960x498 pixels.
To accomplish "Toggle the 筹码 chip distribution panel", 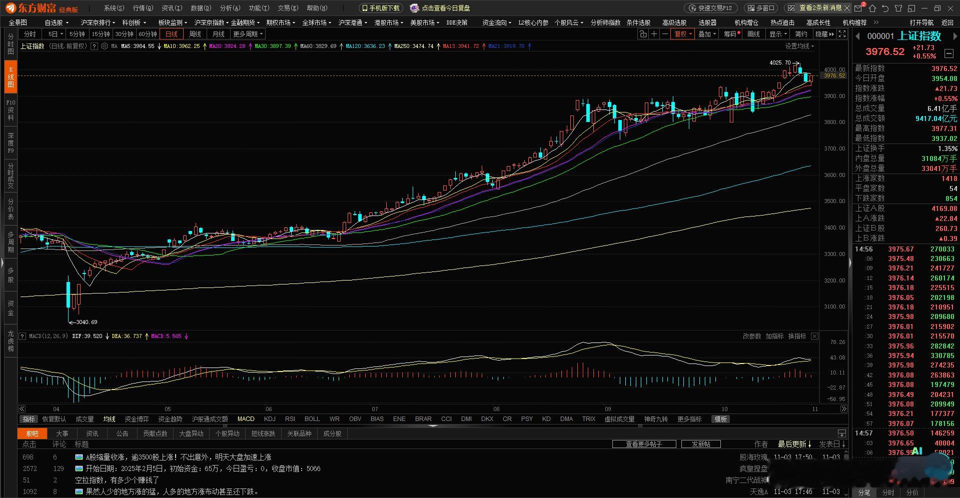I will point(731,34).
